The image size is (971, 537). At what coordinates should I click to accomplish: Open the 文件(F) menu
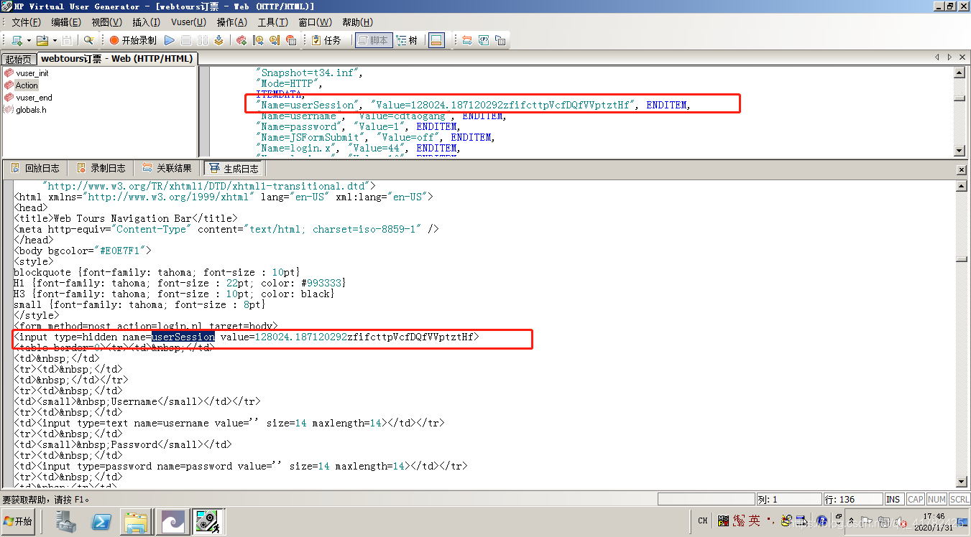[x=27, y=22]
